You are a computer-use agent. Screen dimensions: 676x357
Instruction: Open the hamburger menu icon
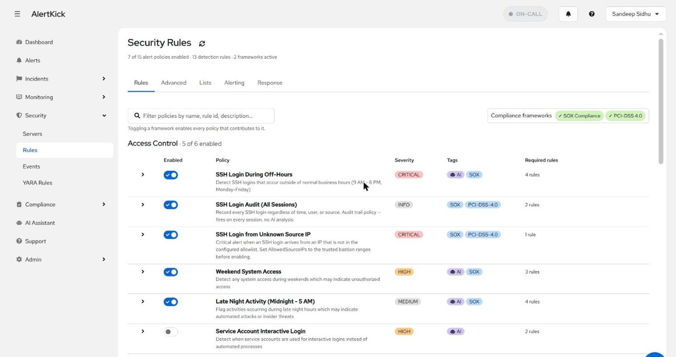pos(17,14)
